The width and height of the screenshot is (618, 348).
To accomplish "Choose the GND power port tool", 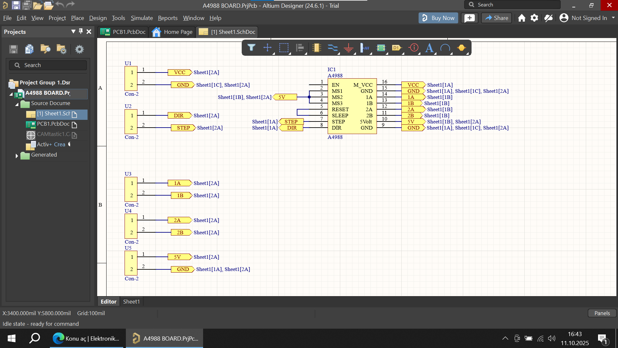I will click(349, 48).
